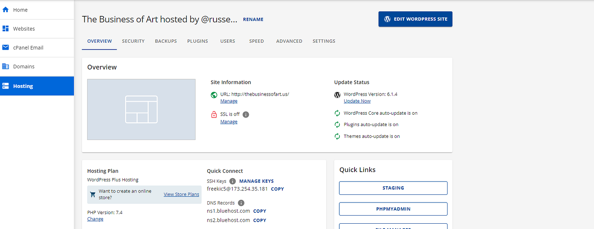This screenshot has height=229, width=594.
Task: Click the Domains building icon
Action: [x=6, y=66]
